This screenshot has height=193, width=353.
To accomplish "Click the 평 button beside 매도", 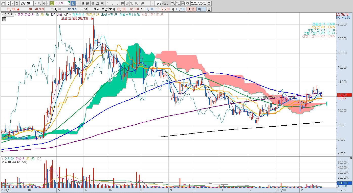I will 209,9.
